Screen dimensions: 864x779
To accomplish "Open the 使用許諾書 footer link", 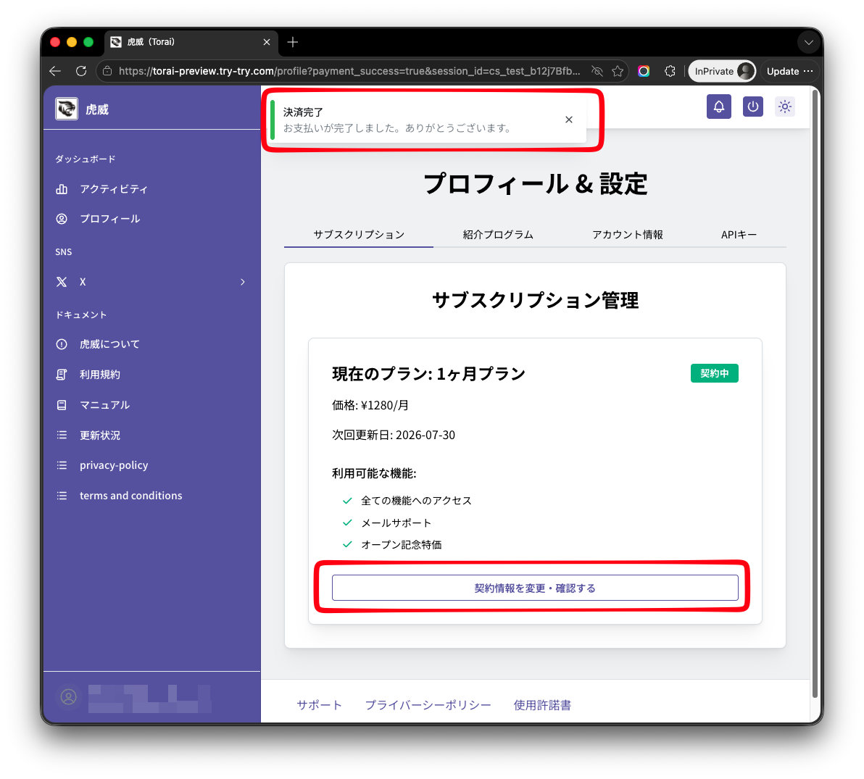I will pos(541,705).
